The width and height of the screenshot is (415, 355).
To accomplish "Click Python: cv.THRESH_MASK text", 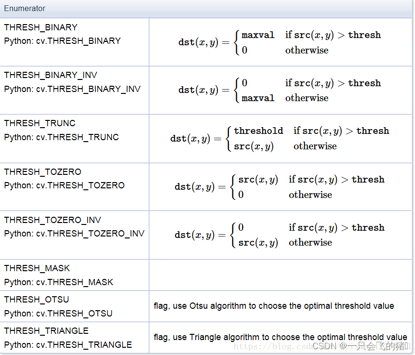I will [x=58, y=282].
